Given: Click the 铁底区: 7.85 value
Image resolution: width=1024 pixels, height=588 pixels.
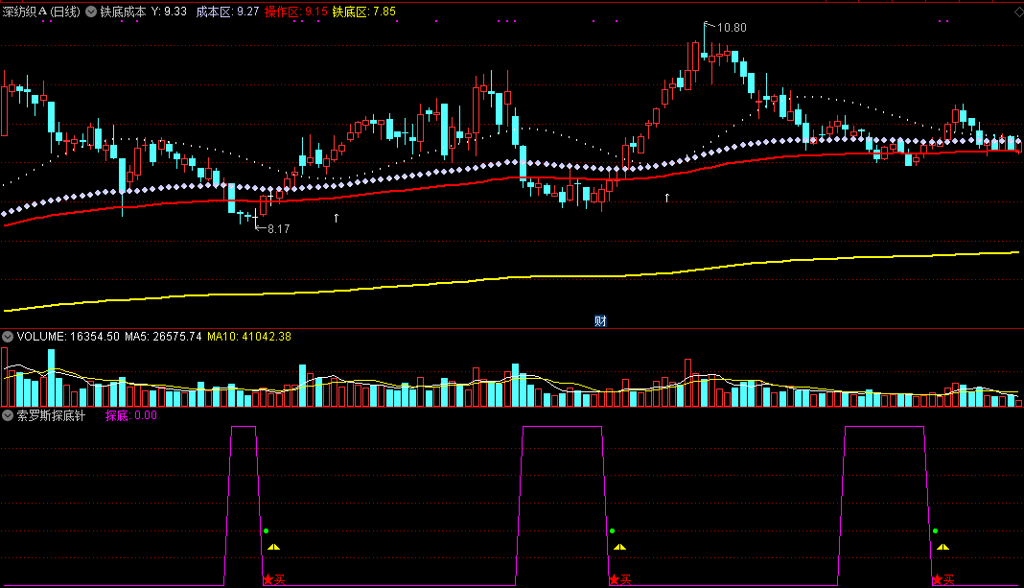Looking at the screenshot, I should (363, 12).
